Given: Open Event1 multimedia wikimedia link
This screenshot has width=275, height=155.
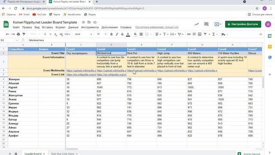Looking at the screenshot, I should coord(81,71).
